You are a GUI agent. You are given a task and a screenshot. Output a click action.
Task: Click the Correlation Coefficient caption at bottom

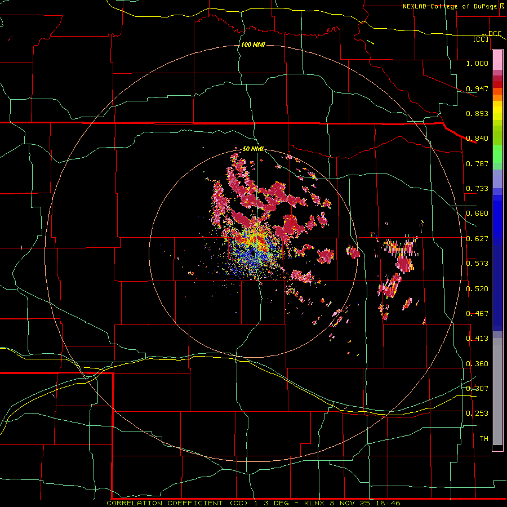click(253, 503)
